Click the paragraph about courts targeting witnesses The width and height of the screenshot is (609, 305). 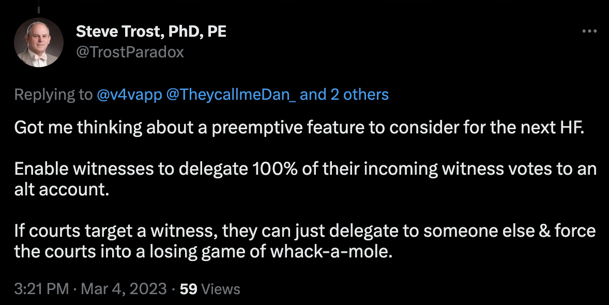[x=305, y=241]
